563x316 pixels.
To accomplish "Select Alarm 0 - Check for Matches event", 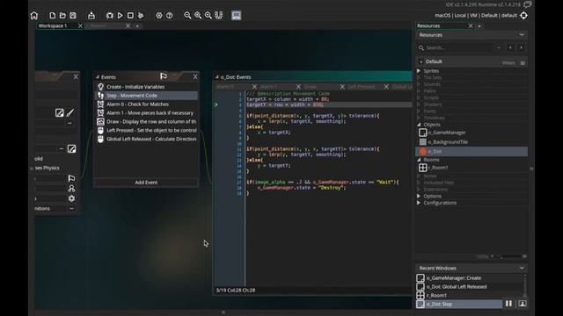I will 146,104.
